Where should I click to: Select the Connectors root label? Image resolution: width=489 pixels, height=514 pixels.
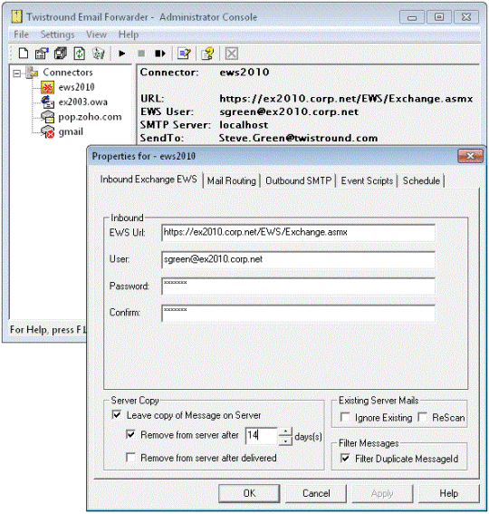[x=68, y=73]
